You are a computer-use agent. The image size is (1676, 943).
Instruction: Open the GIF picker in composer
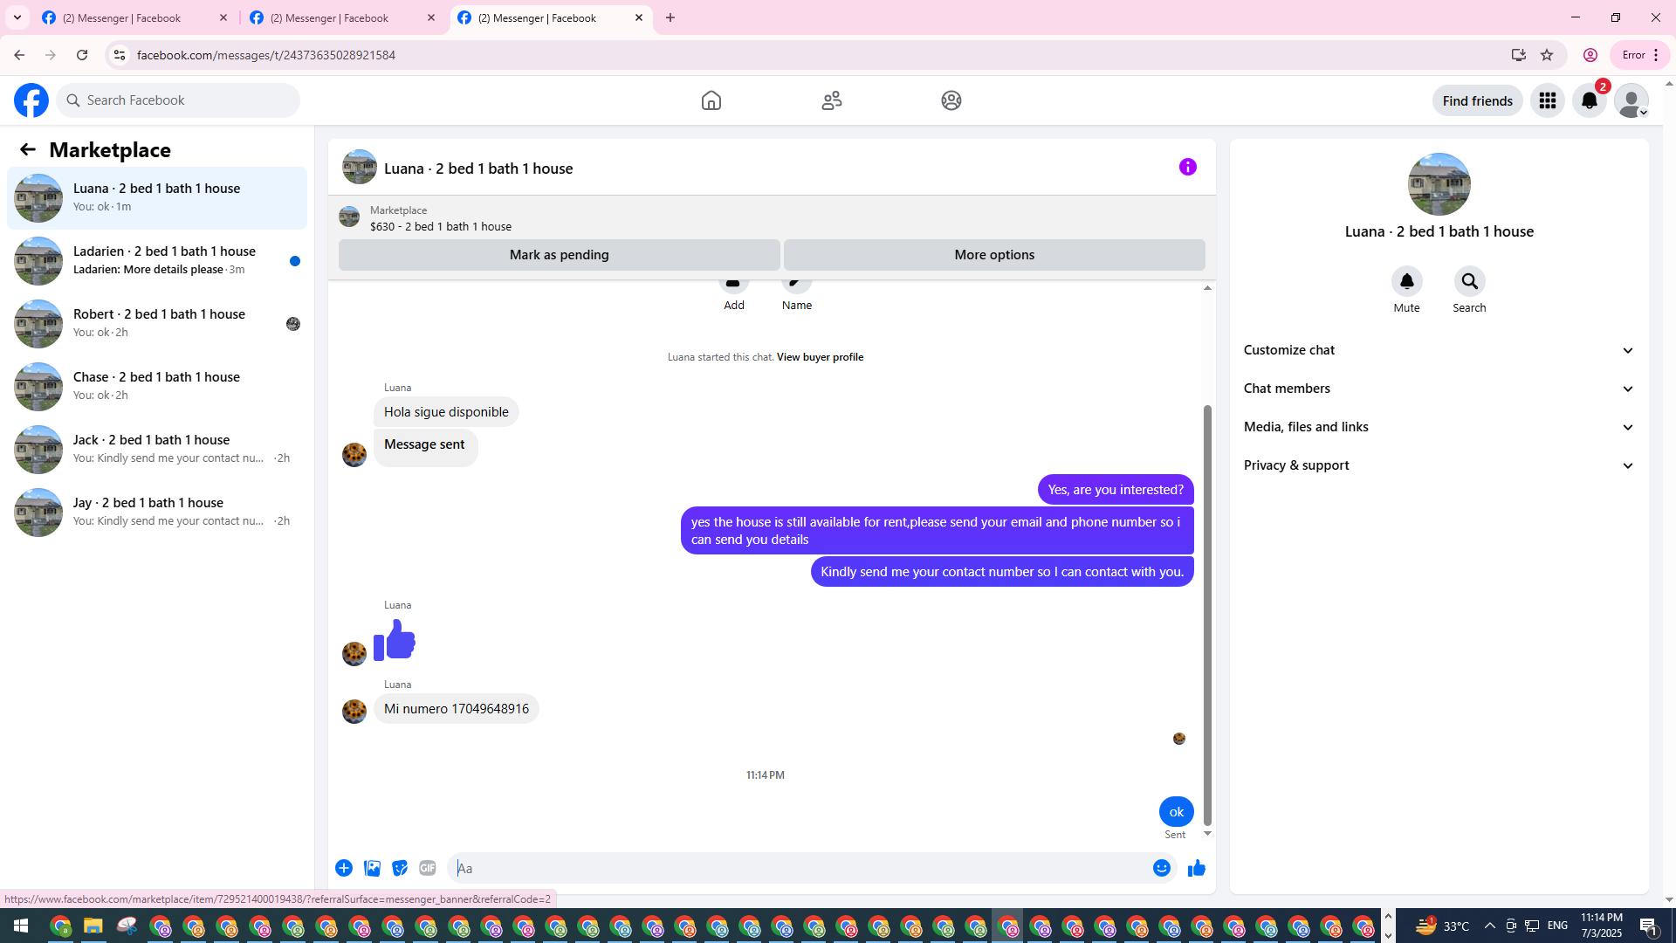pos(427,868)
